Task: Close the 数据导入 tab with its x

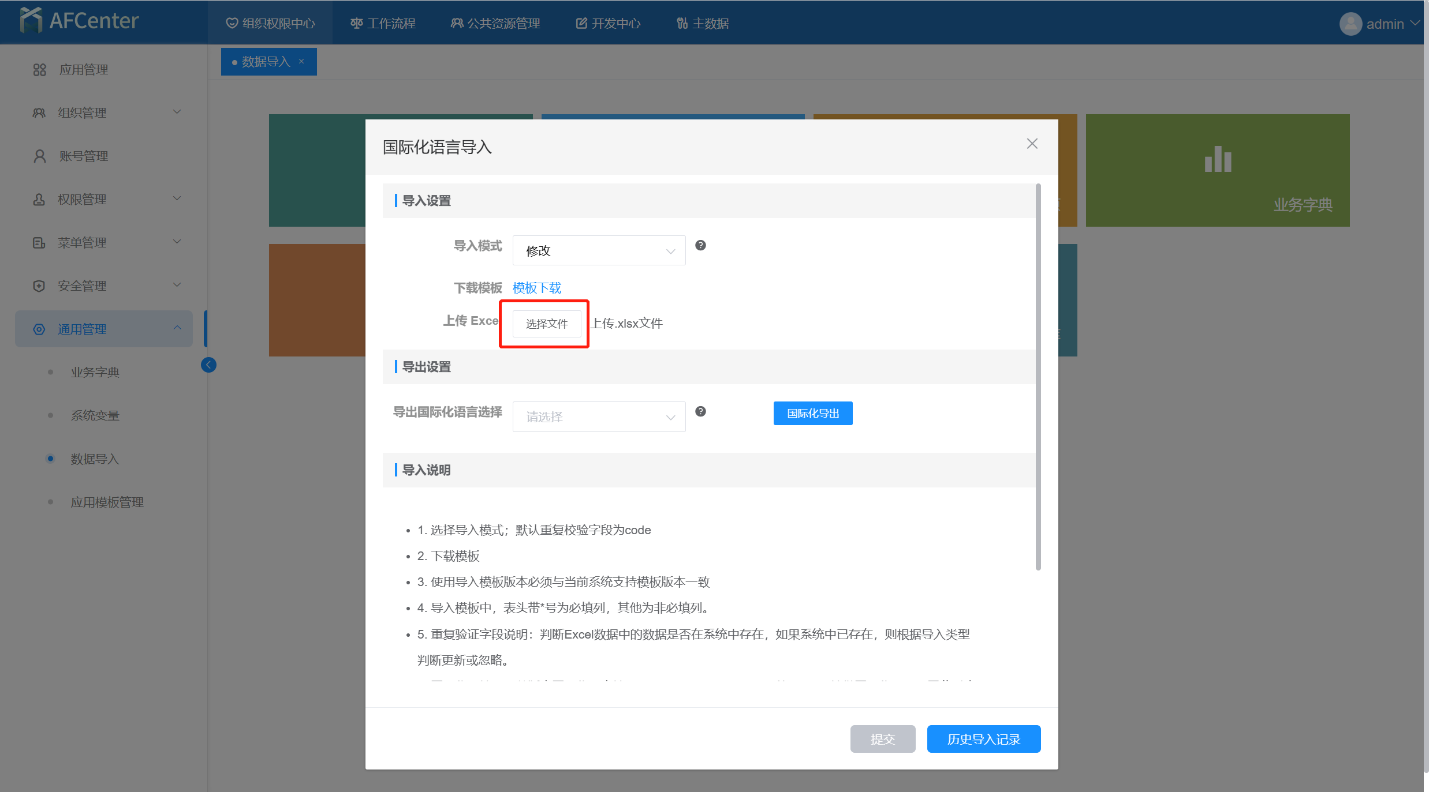Action: [x=301, y=61]
